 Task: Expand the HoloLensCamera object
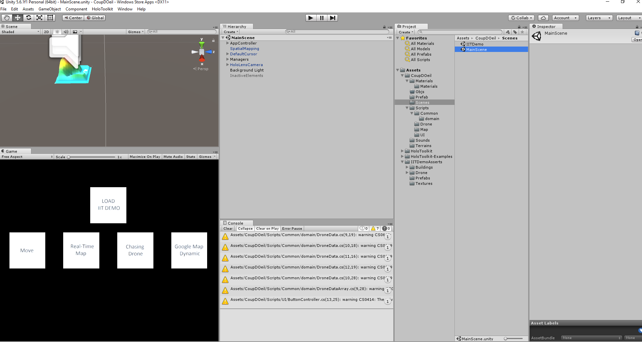point(227,65)
